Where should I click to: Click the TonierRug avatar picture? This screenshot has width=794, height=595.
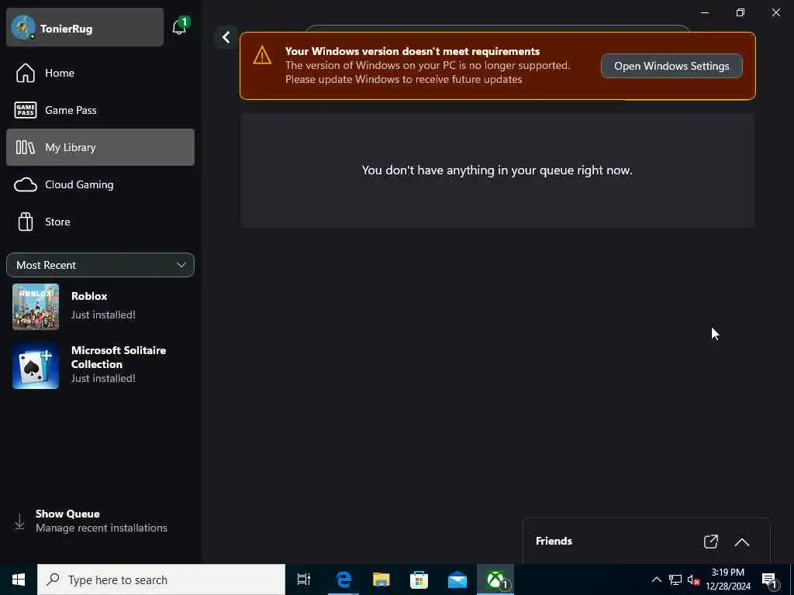click(x=22, y=28)
